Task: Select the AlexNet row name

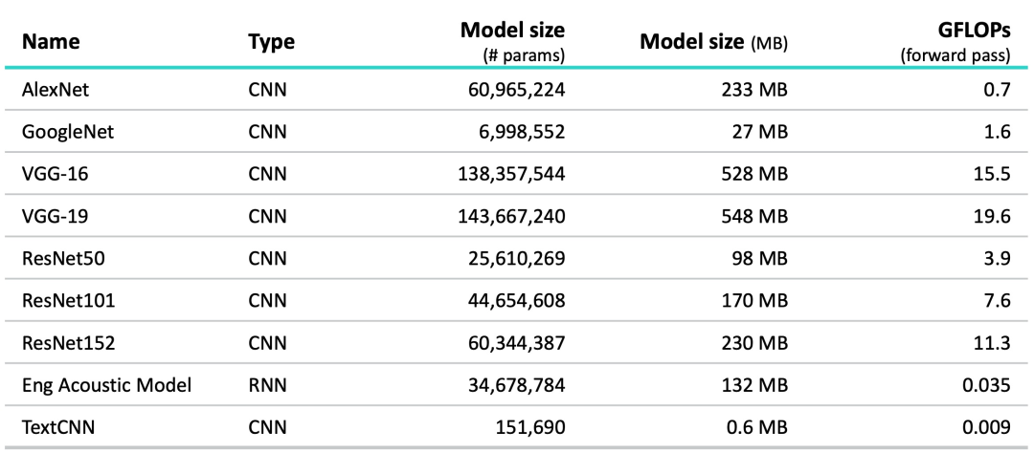Action: coord(56,90)
